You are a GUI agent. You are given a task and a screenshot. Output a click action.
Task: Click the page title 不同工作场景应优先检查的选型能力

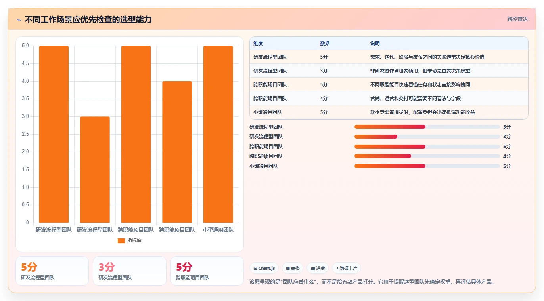coord(88,20)
